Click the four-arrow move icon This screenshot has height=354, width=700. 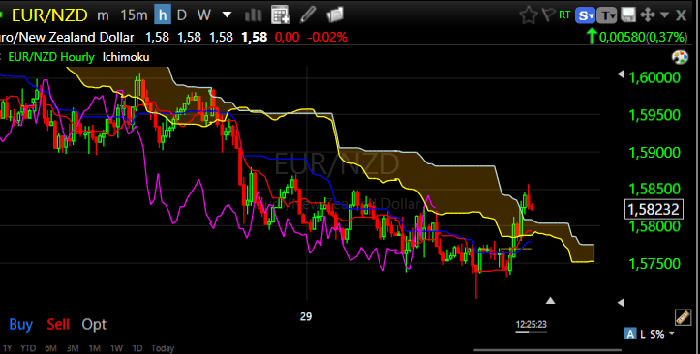pos(648,15)
